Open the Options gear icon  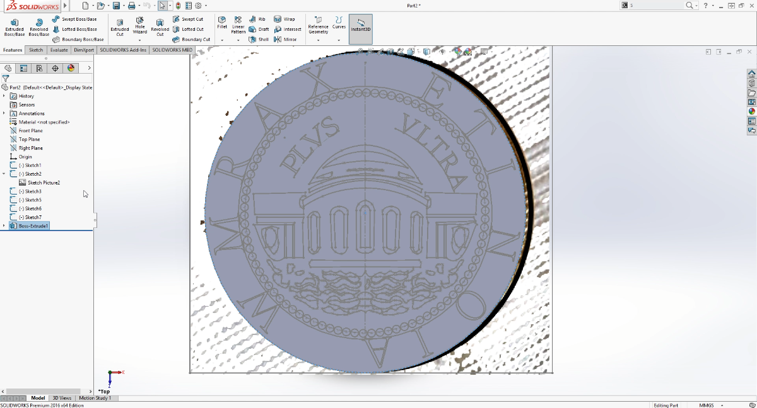199,6
